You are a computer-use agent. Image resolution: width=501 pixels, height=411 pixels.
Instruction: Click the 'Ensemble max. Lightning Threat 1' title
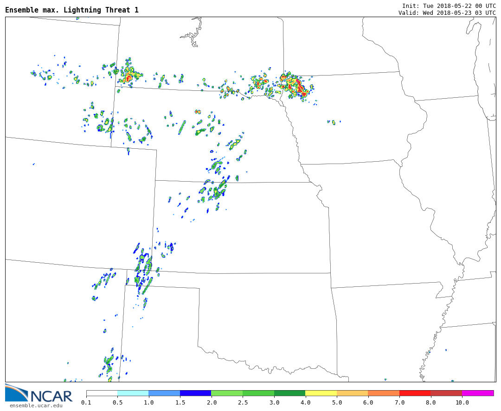click(72, 10)
